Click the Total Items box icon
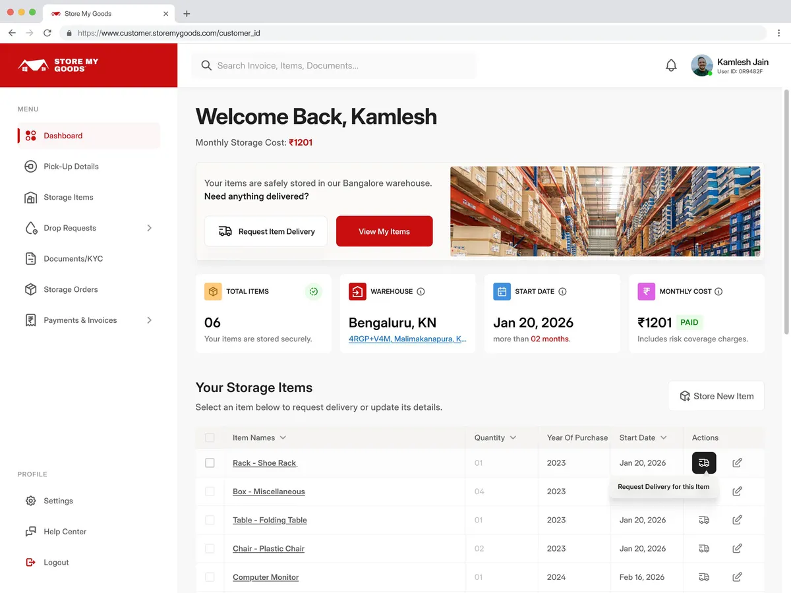The image size is (791, 593). click(213, 291)
